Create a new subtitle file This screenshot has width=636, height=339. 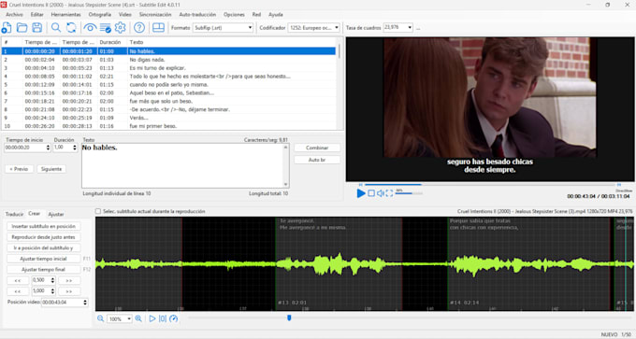point(7,27)
